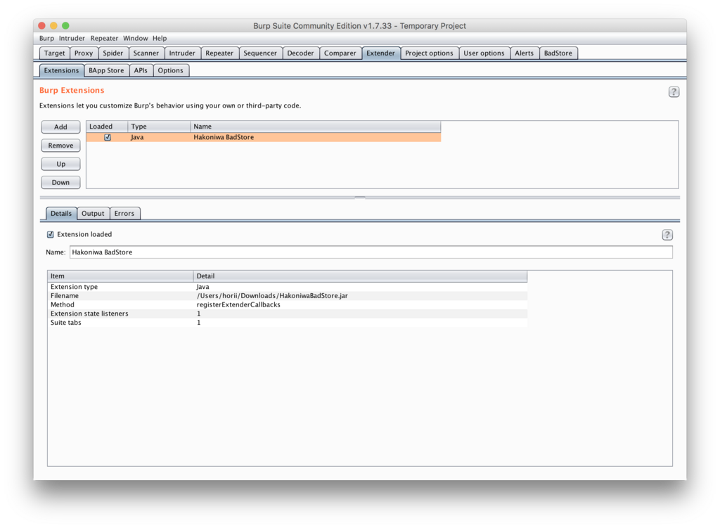This screenshot has height=528, width=720.
Task: Open the Decoder tab
Action: pyautogui.click(x=300, y=53)
